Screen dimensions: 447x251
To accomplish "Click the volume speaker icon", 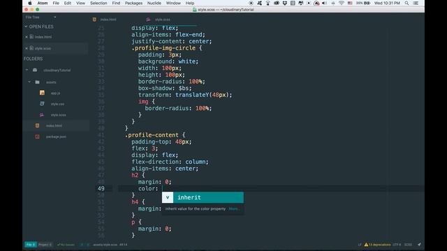I will point(324,3).
